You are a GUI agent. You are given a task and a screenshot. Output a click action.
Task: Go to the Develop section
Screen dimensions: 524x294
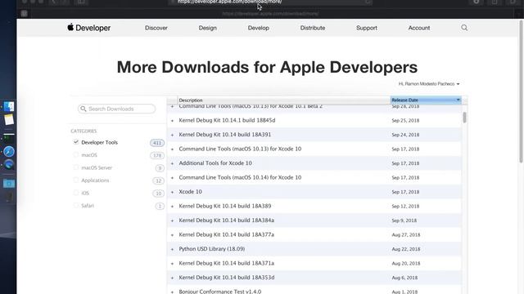click(x=259, y=28)
